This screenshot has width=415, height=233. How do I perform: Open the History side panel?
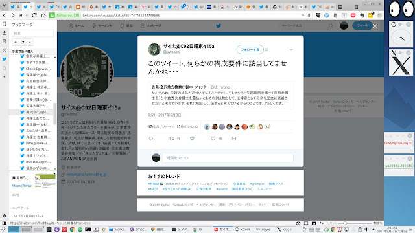pos(5,50)
